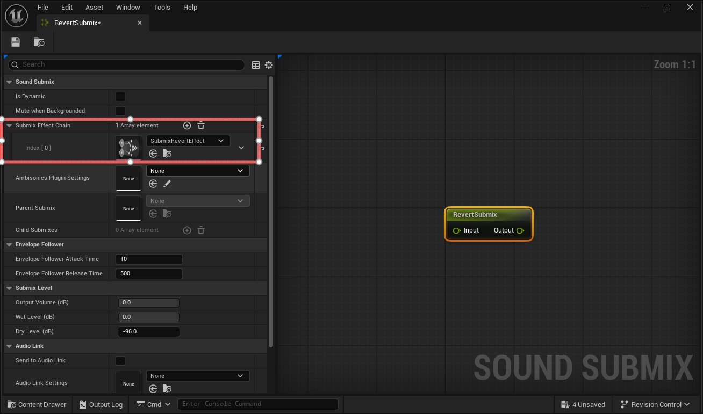Browse to asset in Content Browser from toolbar
703x414 pixels.
[x=38, y=41]
